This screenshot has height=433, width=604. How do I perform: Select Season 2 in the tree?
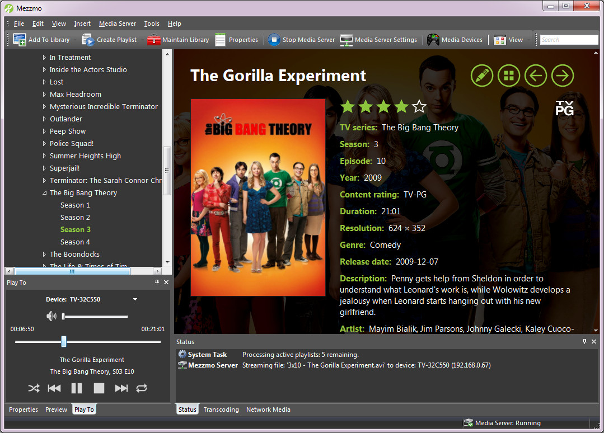point(75,218)
